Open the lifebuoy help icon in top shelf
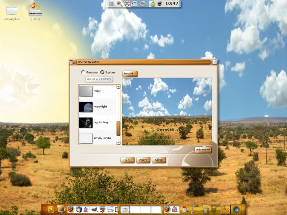 coord(127,4)
